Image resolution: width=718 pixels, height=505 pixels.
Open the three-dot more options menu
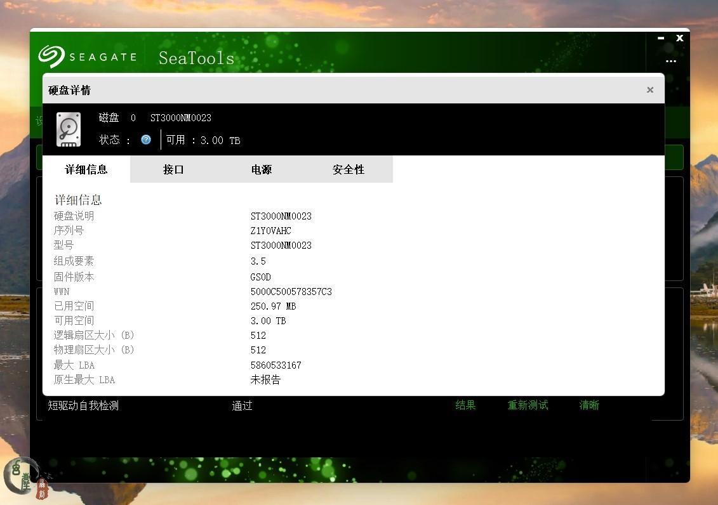[x=671, y=62]
